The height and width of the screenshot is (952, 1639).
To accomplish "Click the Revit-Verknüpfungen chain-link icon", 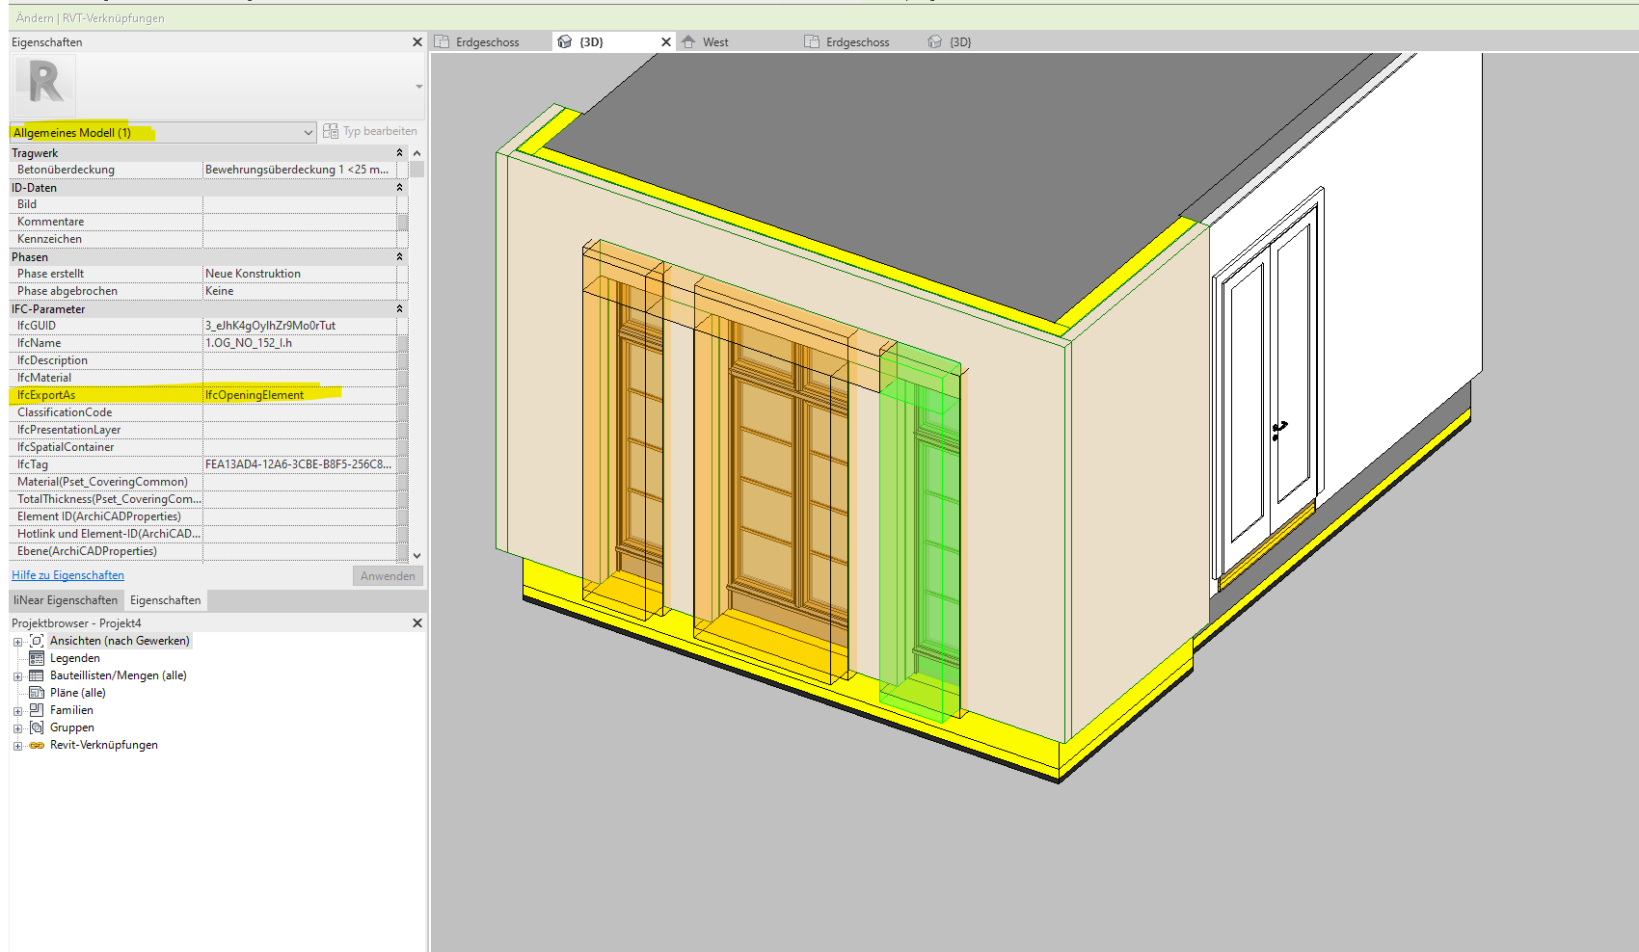I will (x=36, y=745).
